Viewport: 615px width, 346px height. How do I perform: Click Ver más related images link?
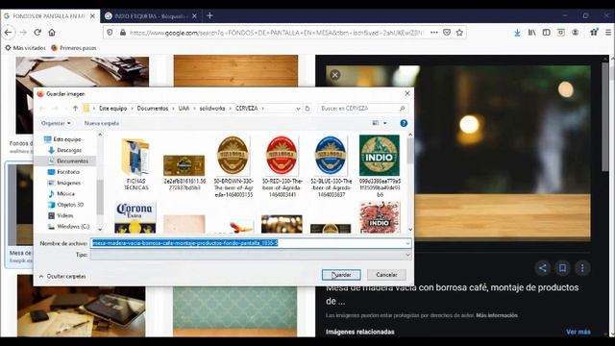(578, 332)
